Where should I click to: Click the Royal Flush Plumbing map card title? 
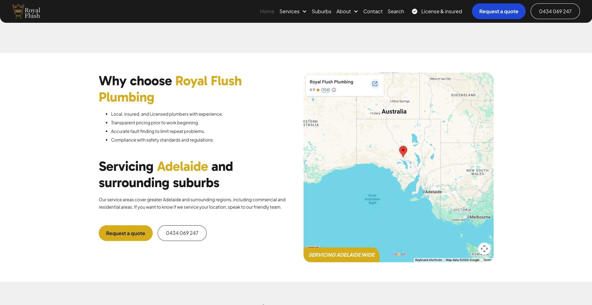pyautogui.click(x=331, y=82)
